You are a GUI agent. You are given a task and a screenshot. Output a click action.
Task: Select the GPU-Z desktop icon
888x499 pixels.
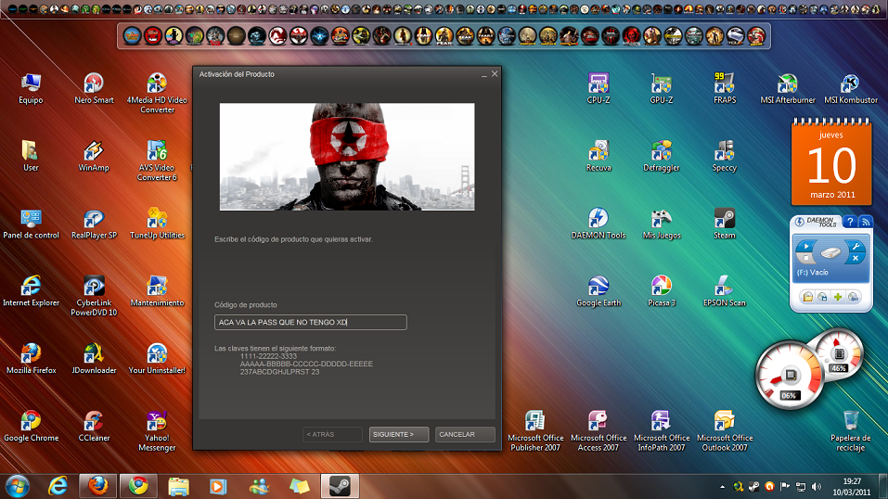662,89
